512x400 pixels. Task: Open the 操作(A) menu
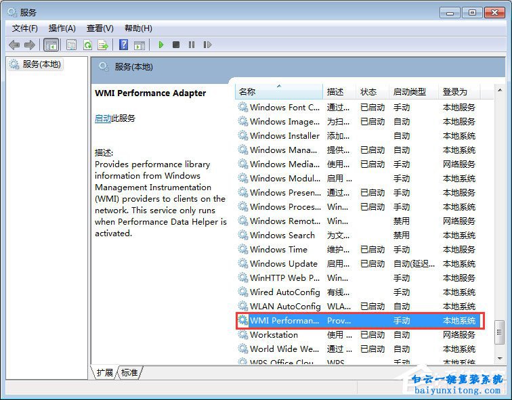tap(62, 28)
